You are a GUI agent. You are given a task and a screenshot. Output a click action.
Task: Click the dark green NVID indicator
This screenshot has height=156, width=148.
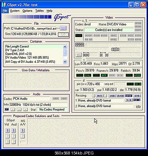(79, 36)
